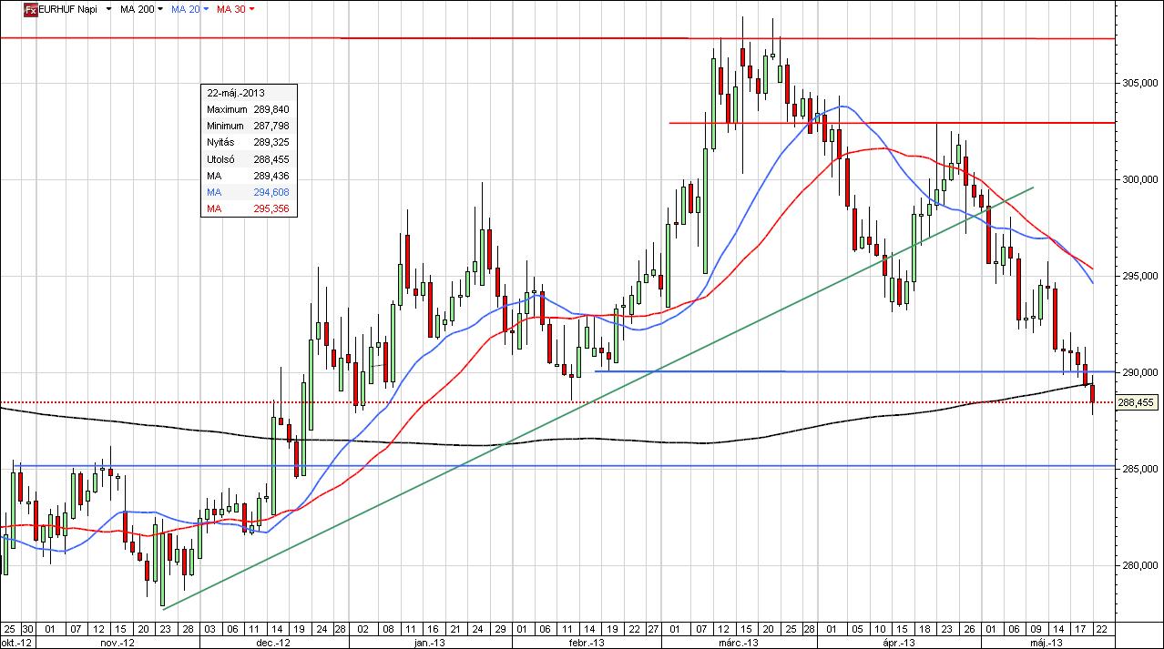Select the Utolsó 288,455 info row

pos(248,159)
